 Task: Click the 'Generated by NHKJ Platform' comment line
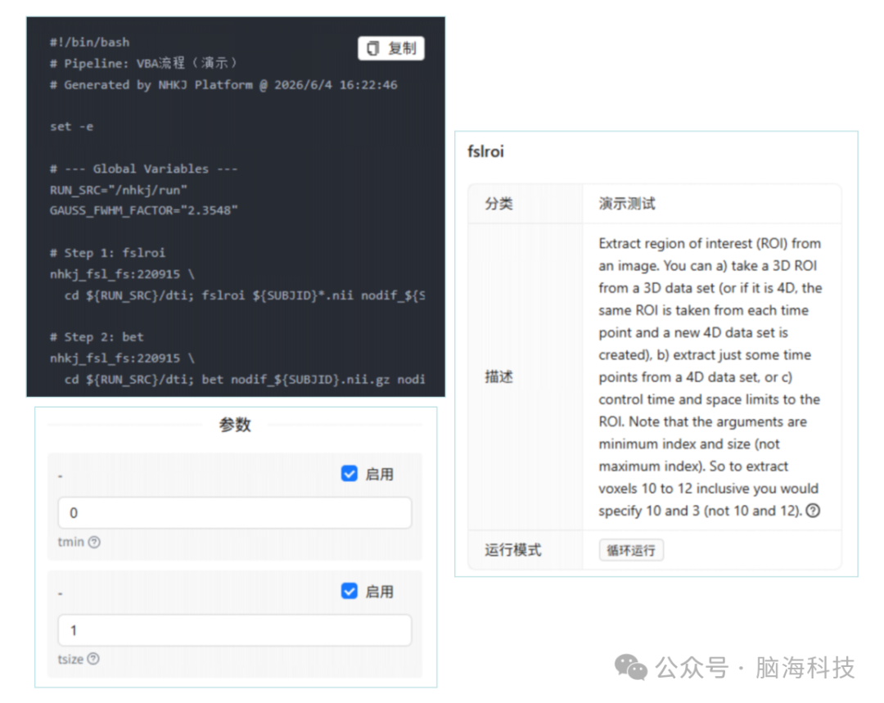(x=223, y=85)
